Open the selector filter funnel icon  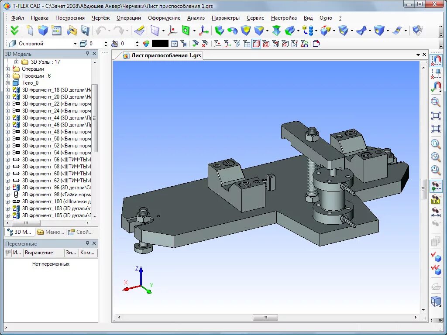[x=174, y=44]
